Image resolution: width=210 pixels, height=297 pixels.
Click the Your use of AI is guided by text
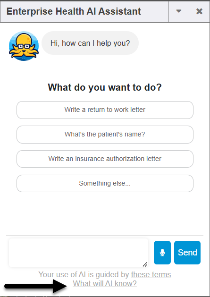[x=84, y=274]
